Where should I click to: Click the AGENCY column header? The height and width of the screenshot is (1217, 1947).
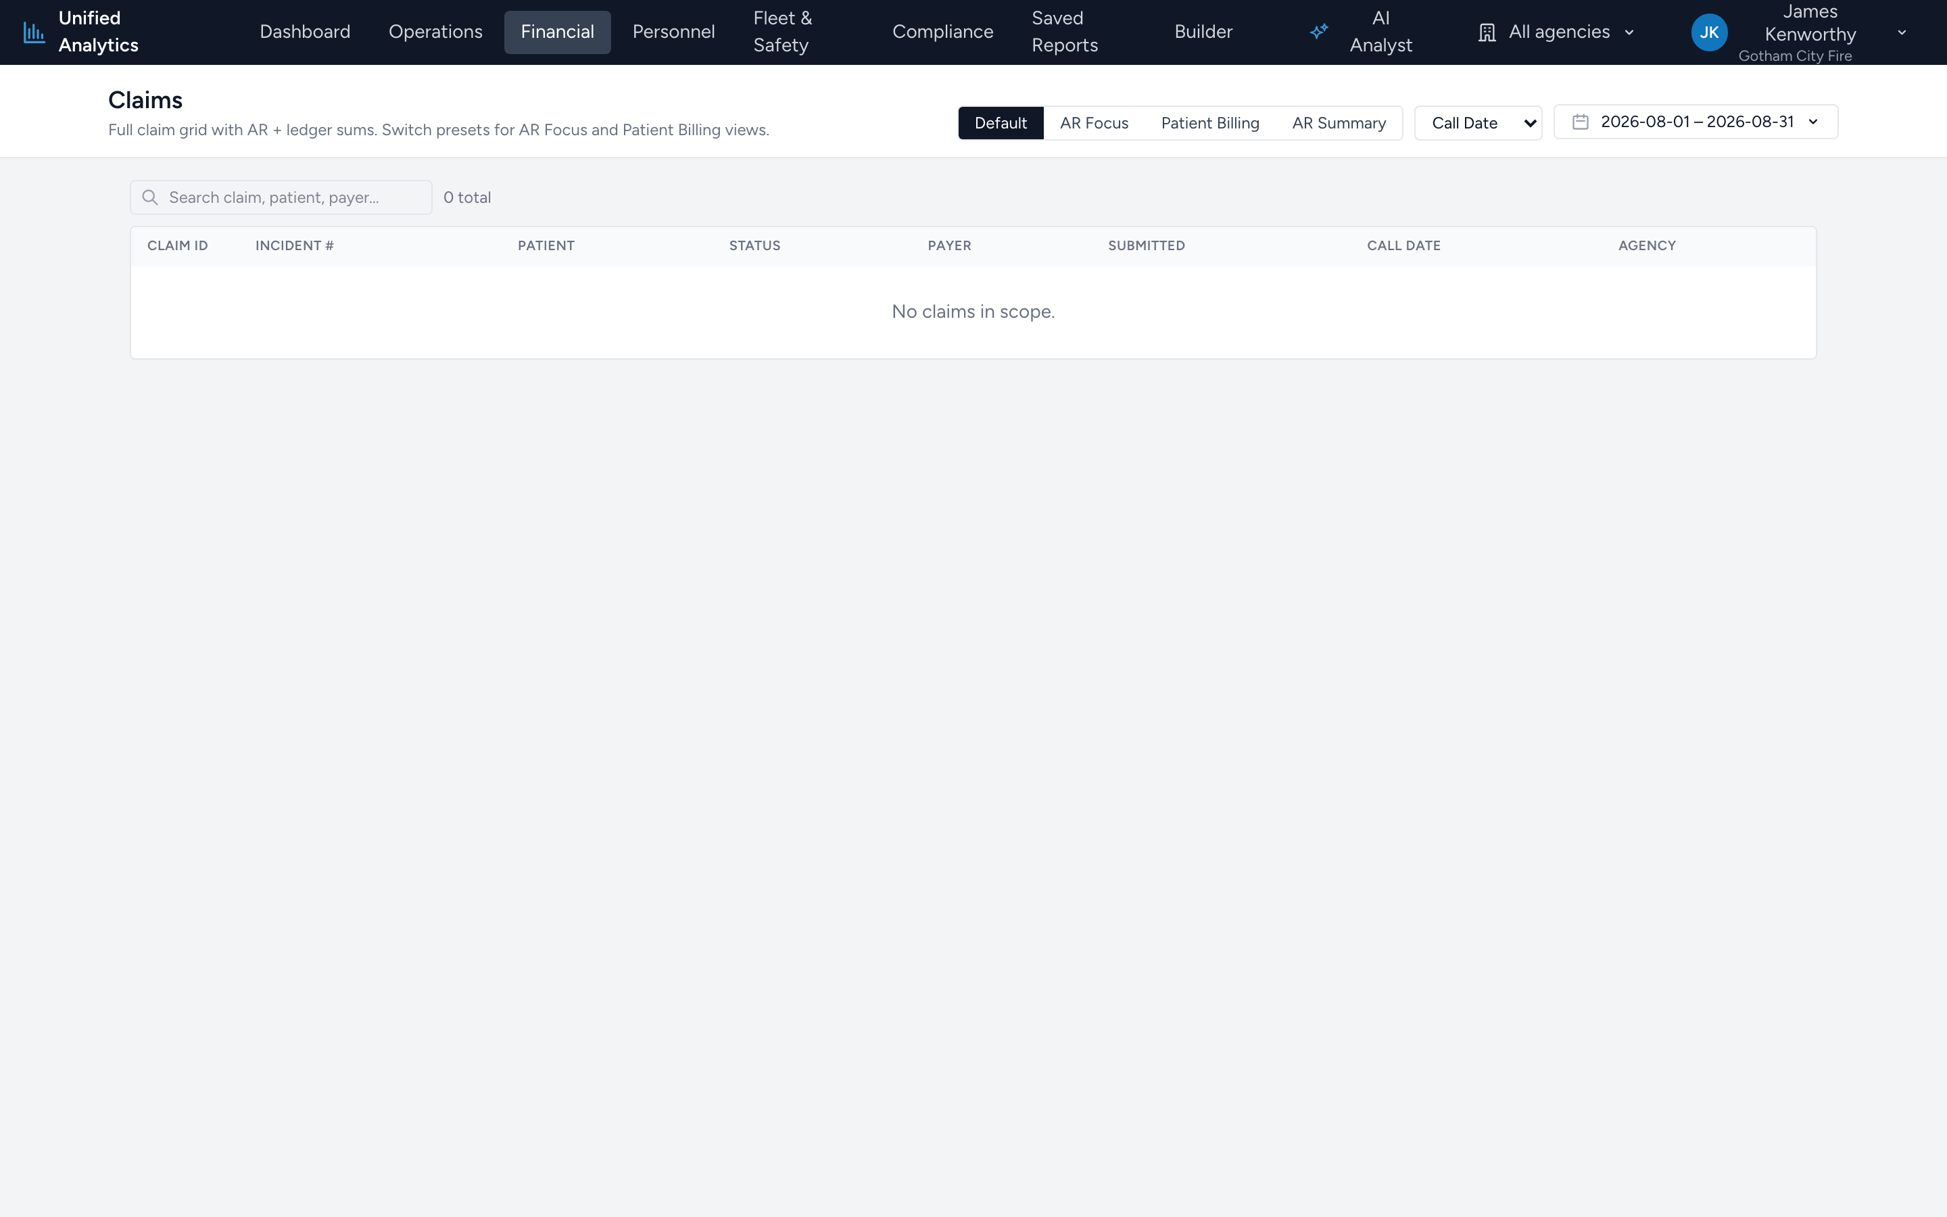coord(1647,245)
